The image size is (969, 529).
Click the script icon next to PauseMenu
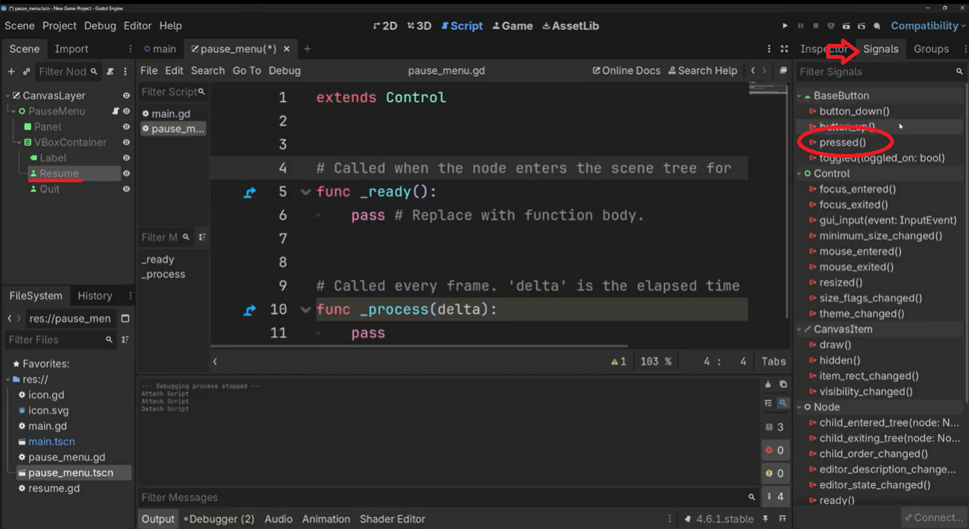click(x=116, y=111)
